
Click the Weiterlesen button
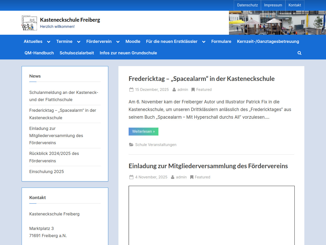coord(143,131)
